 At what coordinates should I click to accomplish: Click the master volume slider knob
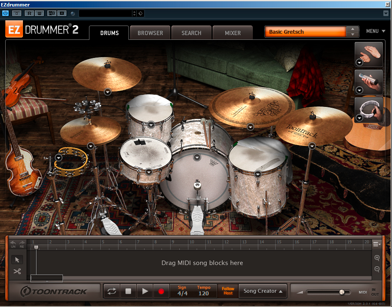point(342,292)
